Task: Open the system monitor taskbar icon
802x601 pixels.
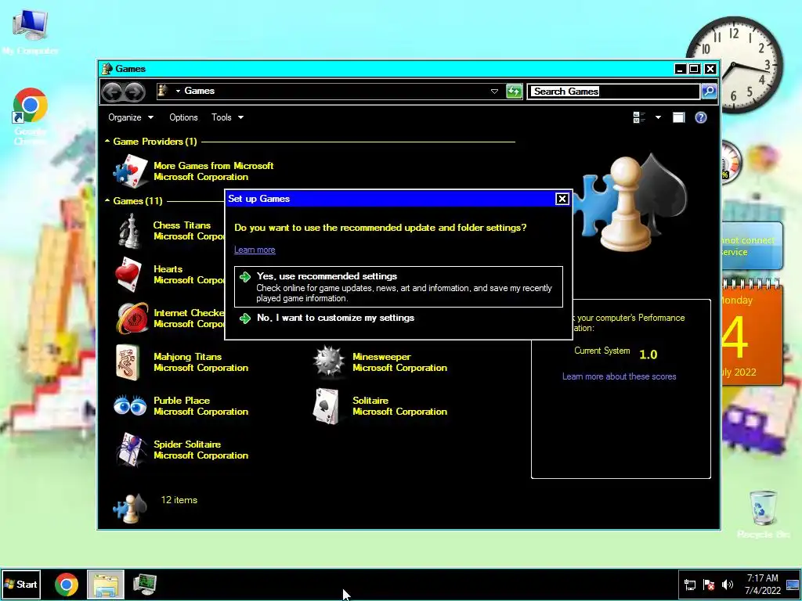Action: tap(145, 585)
